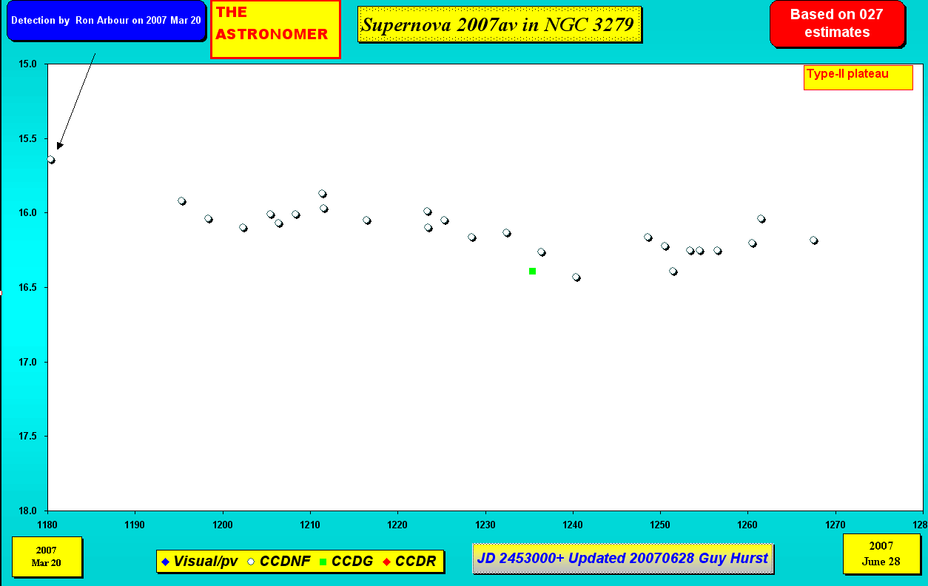Click the 'JD 2453000+ Updated 20070628 Guy Hurst' caption

(622, 558)
